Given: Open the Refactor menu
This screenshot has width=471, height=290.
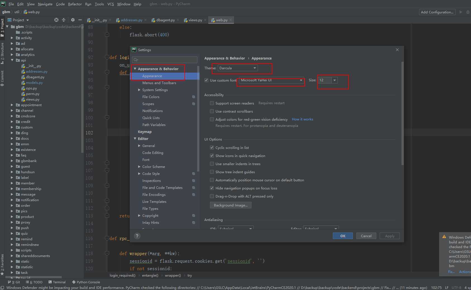Looking at the screenshot, I should point(75,4).
